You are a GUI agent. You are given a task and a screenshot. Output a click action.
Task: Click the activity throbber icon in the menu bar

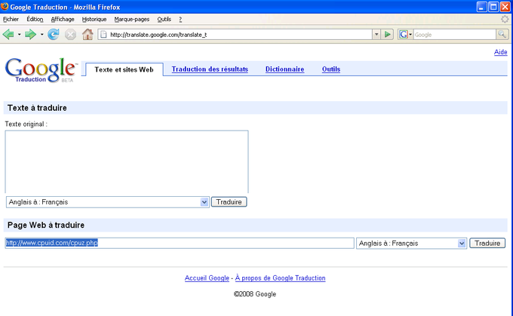(505, 19)
